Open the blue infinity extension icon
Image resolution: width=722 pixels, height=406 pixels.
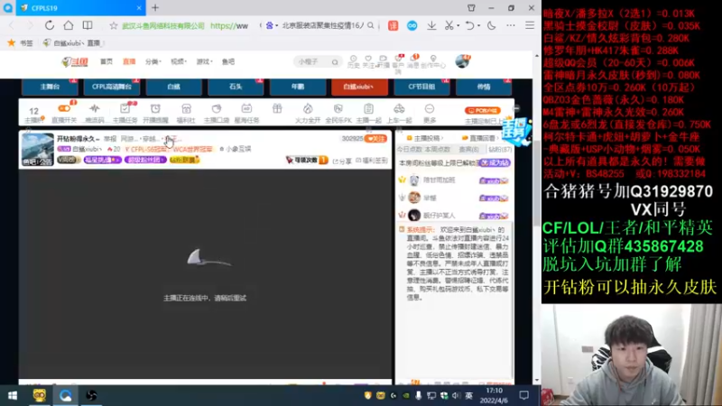412,26
